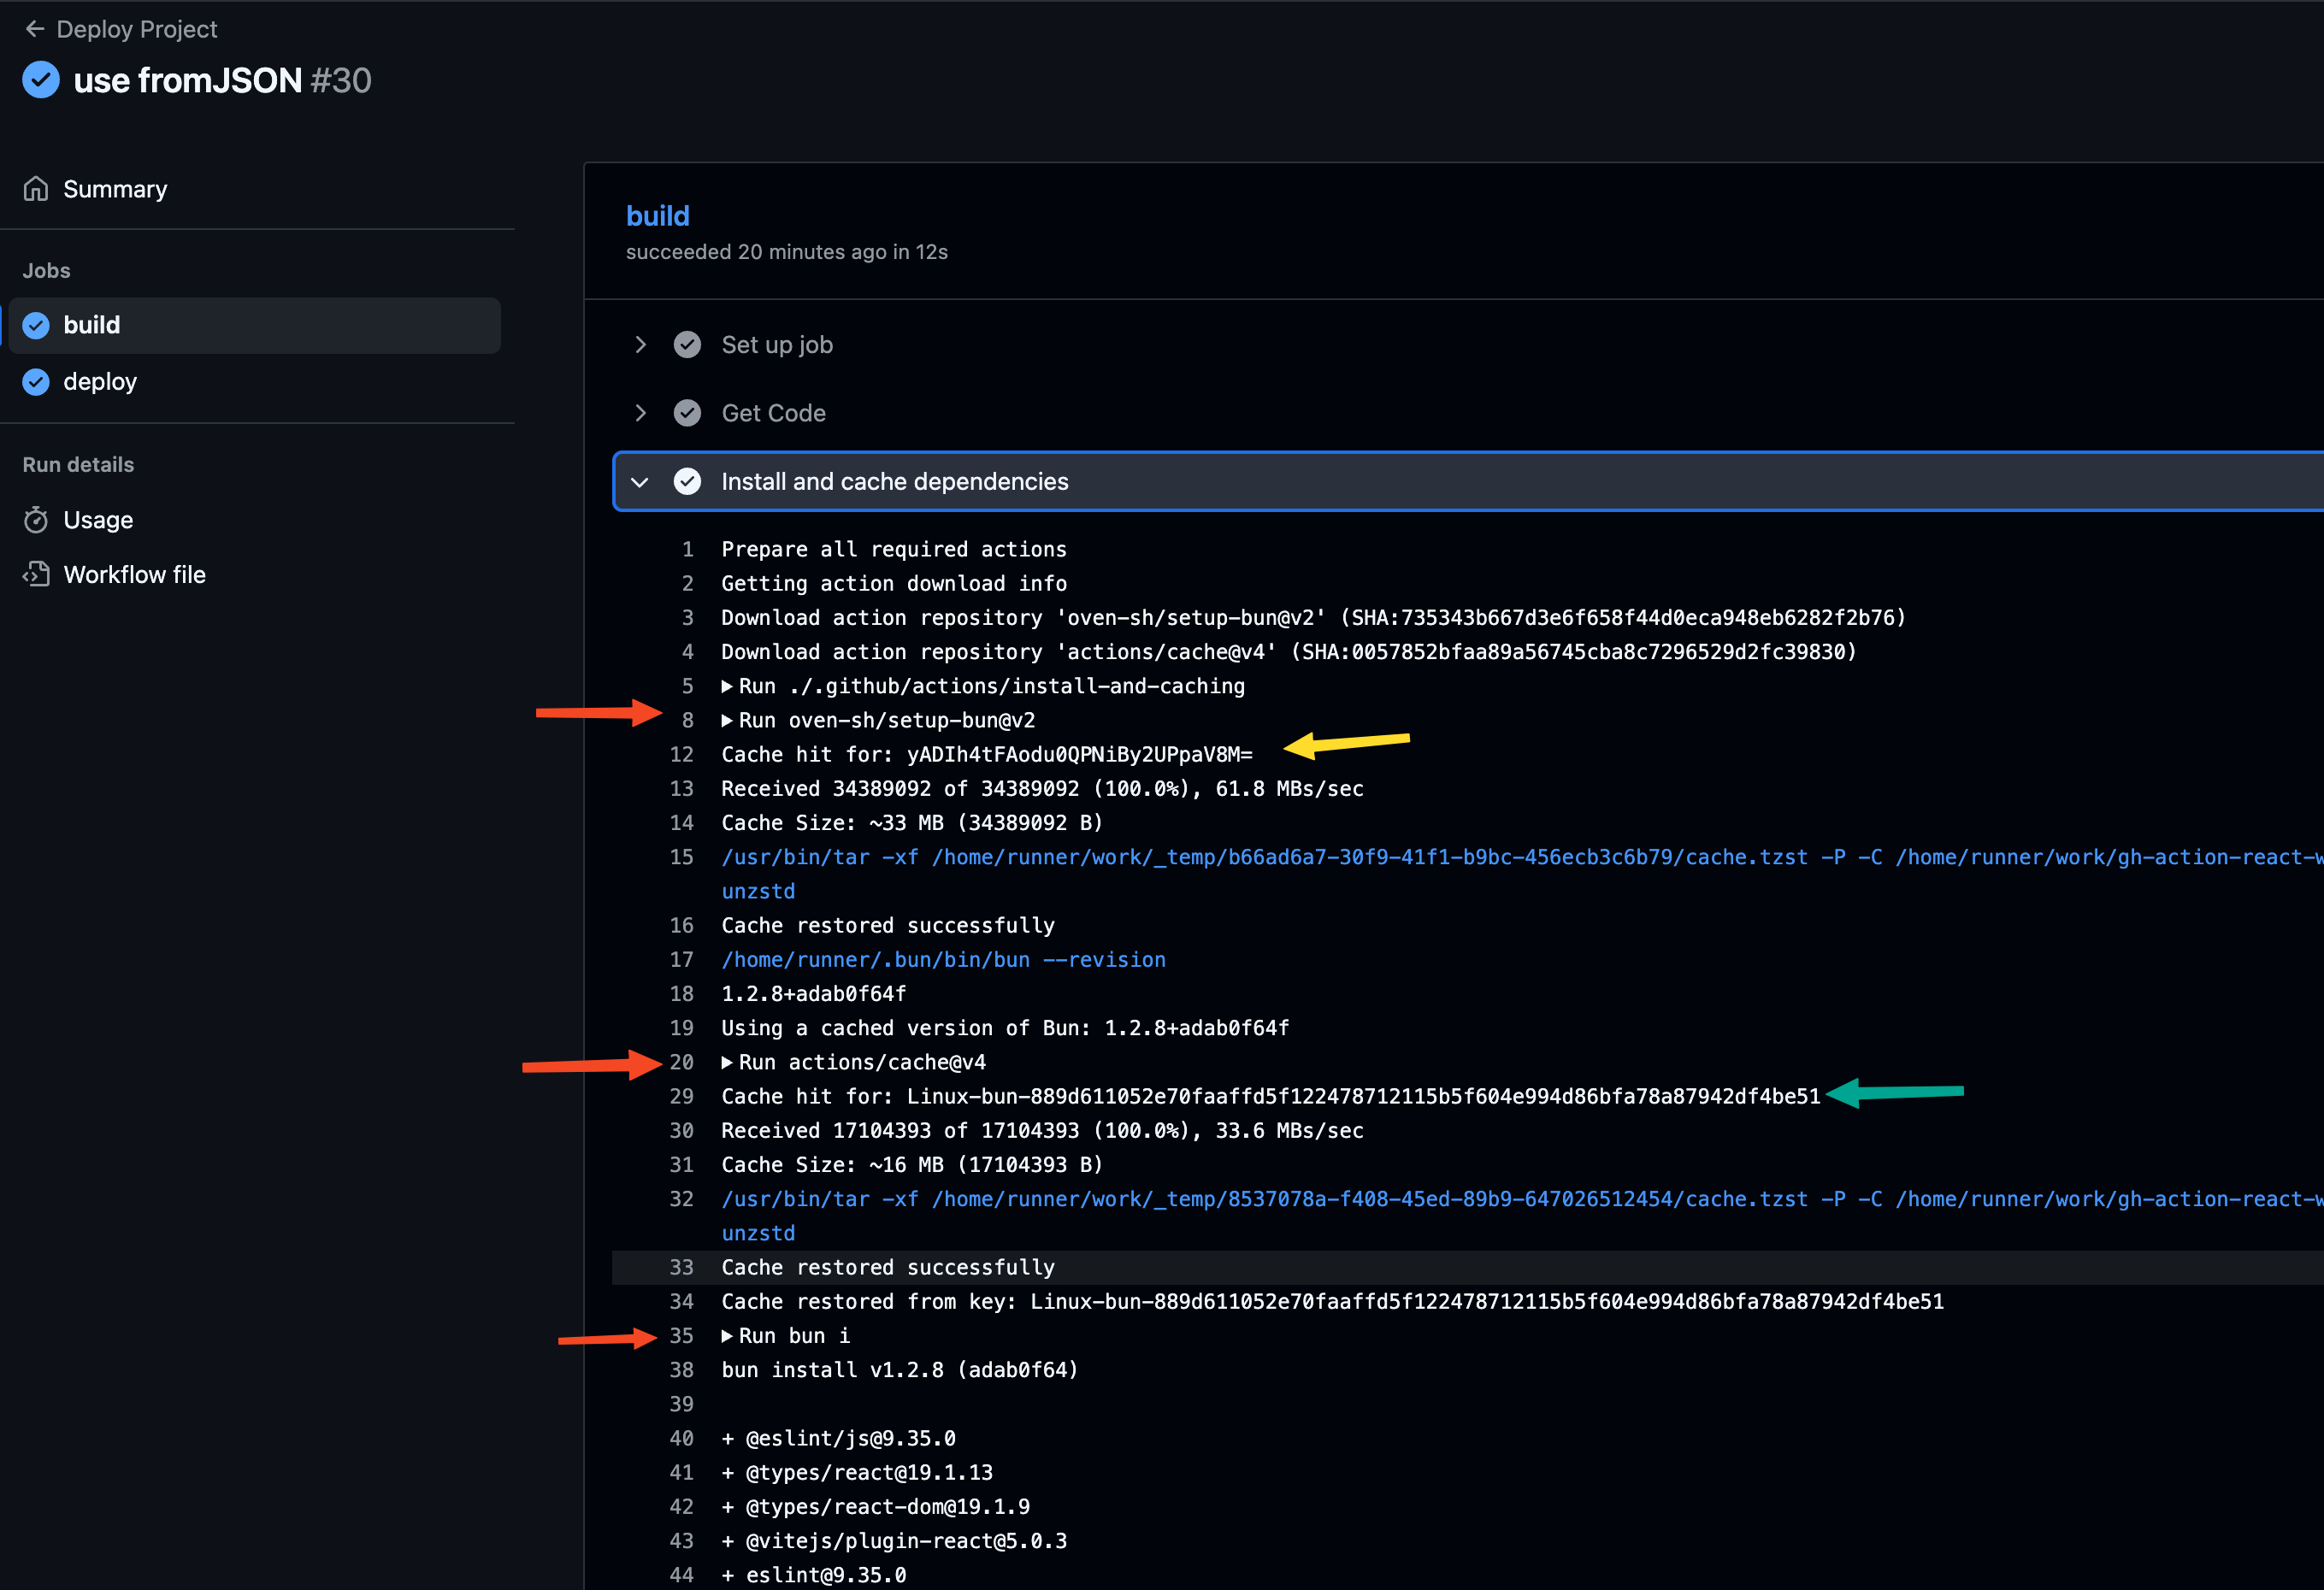Click the Usage stopwatch icon
The height and width of the screenshot is (1590, 2324).
pyautogui.click(x=36, y=520)
